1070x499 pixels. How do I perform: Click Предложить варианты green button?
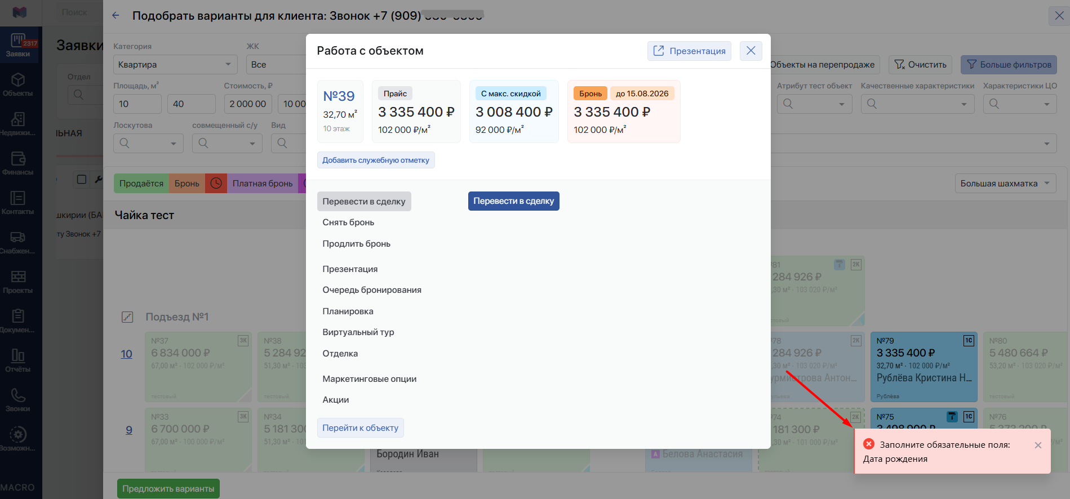coord(168,488)
